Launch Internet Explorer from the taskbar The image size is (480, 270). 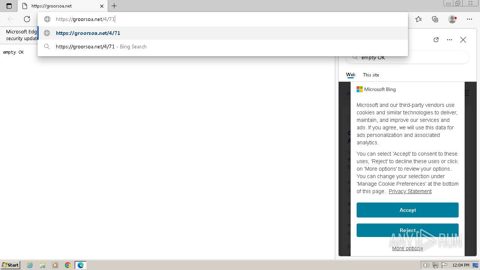click(30, 265)
